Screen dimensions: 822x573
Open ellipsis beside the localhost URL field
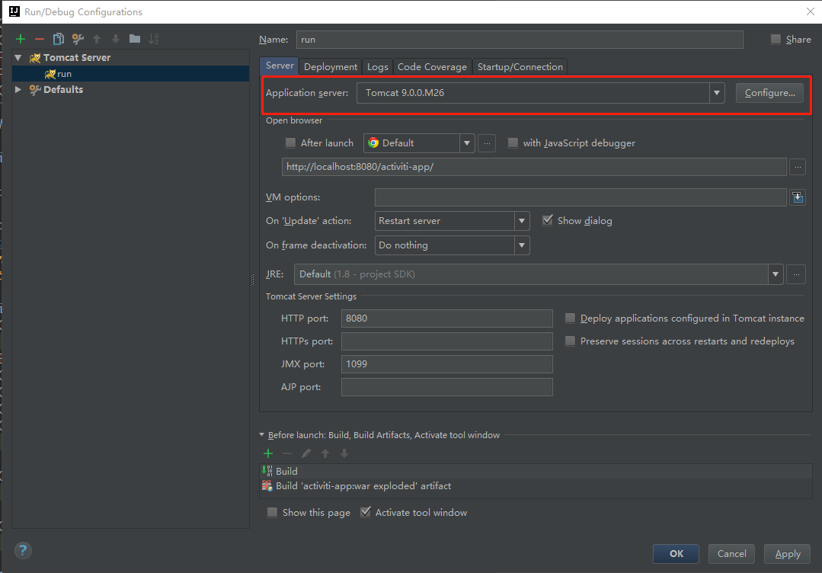(798, 167)
